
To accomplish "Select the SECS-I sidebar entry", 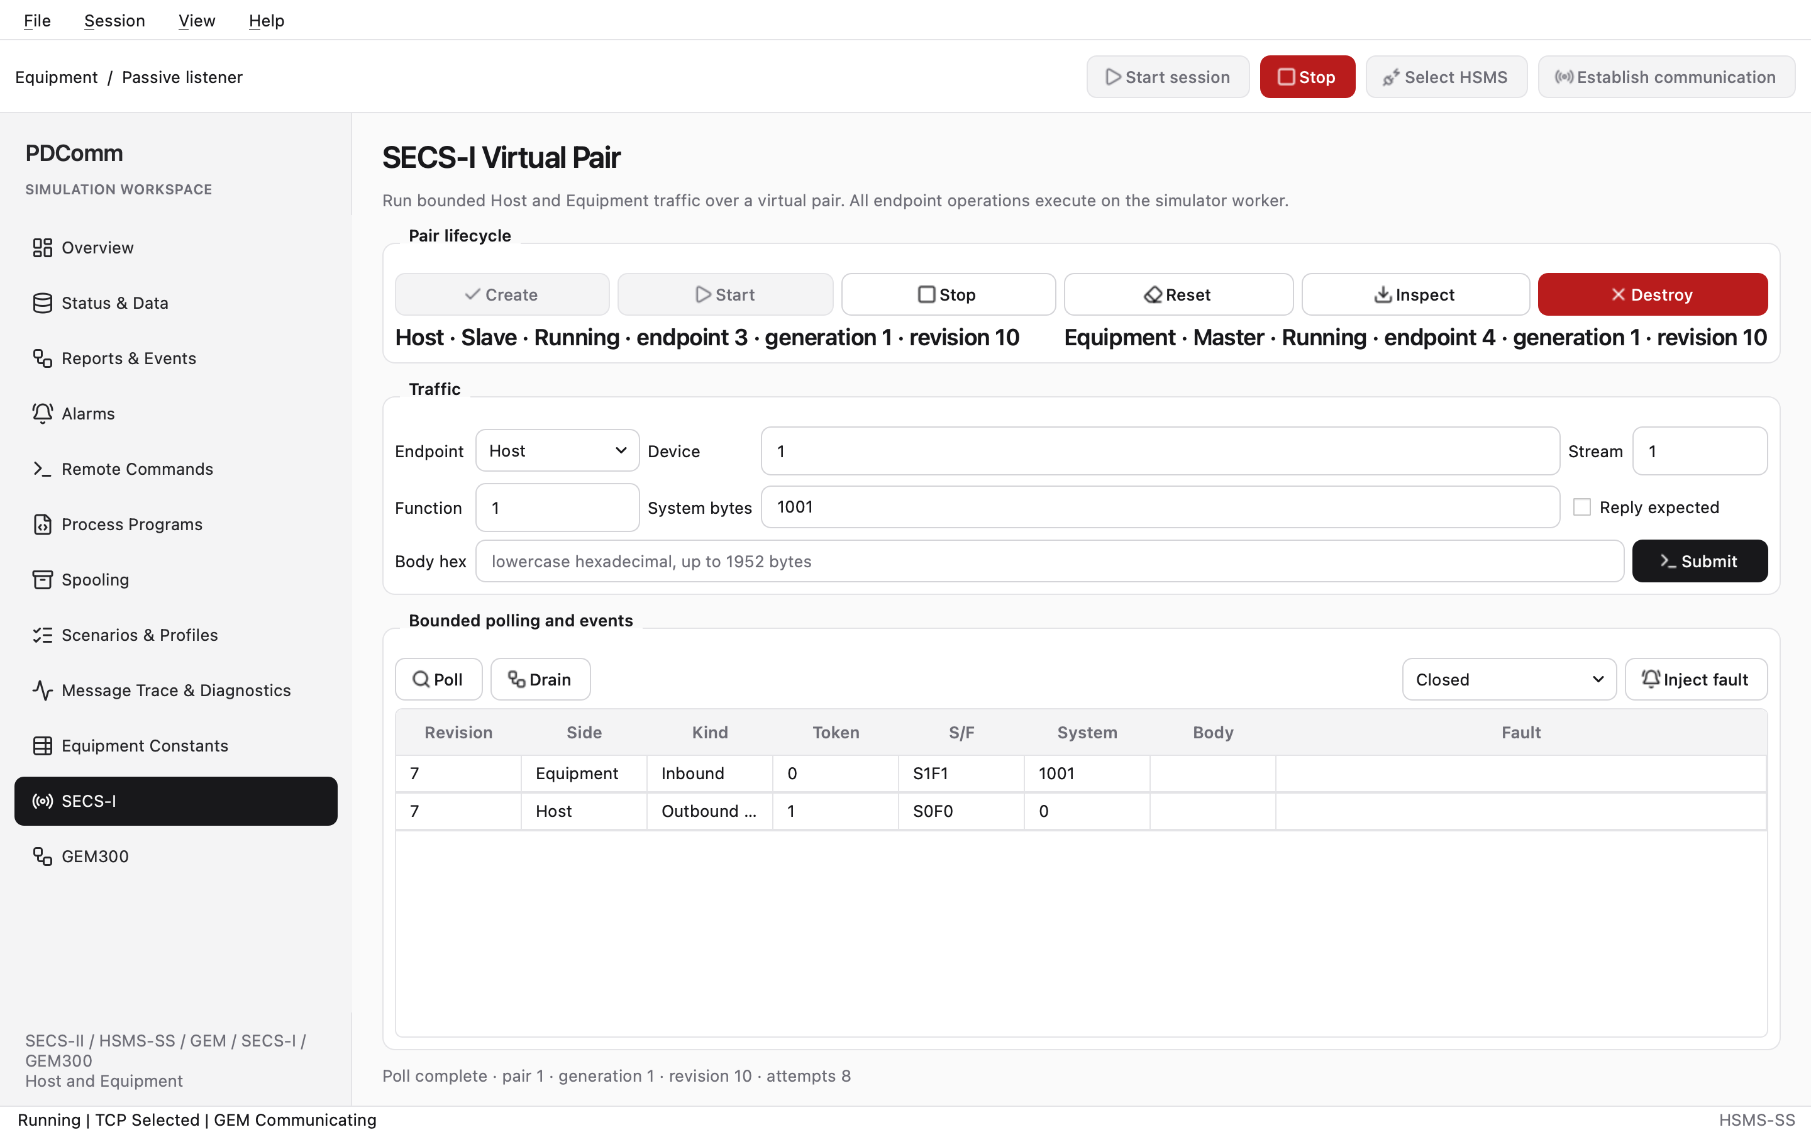I will tap(176, 801).
